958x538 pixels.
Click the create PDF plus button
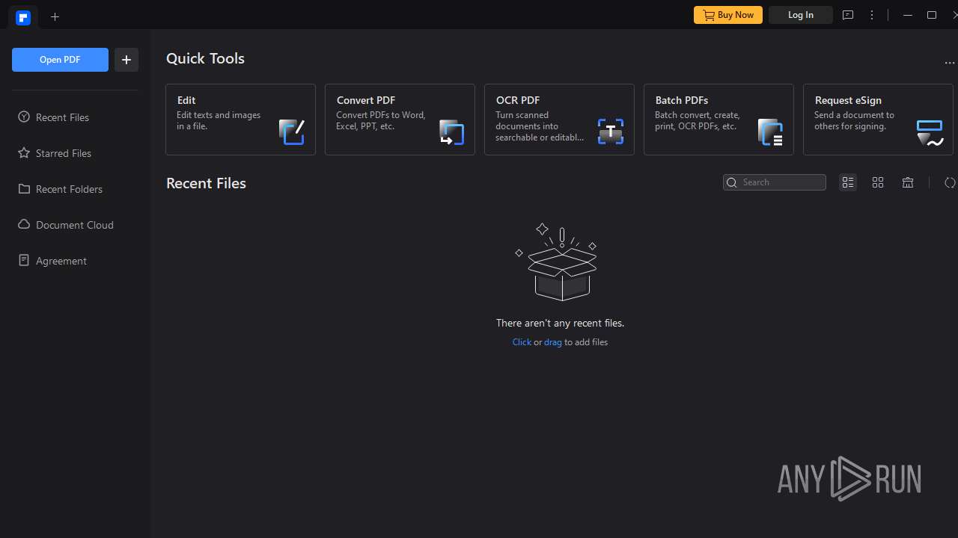coord(126,60)
